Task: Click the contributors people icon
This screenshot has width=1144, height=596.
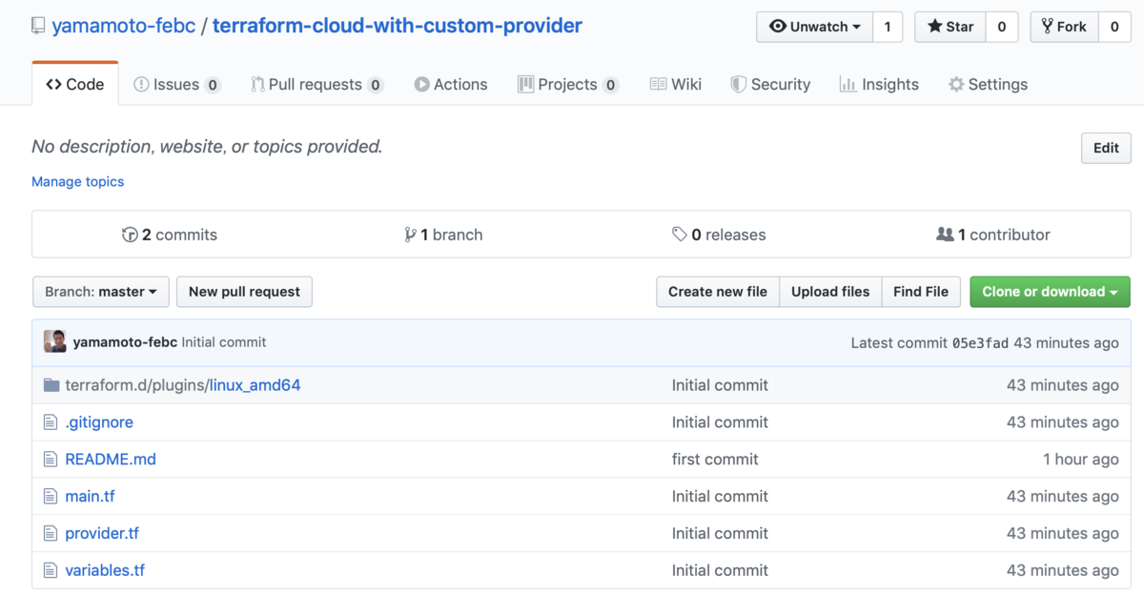Action: [945, 235]
